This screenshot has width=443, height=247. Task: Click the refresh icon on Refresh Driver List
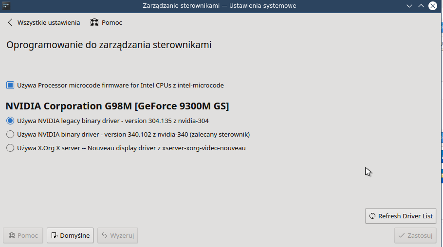click(372, 216)
